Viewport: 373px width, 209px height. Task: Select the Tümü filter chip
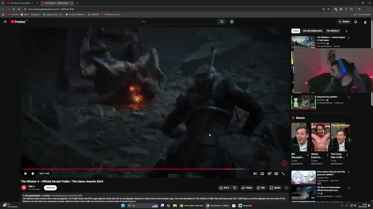295,31
